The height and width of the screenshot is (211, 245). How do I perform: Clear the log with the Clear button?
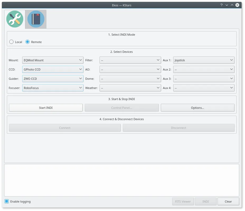pyautogui.click(x=228, y=201)
